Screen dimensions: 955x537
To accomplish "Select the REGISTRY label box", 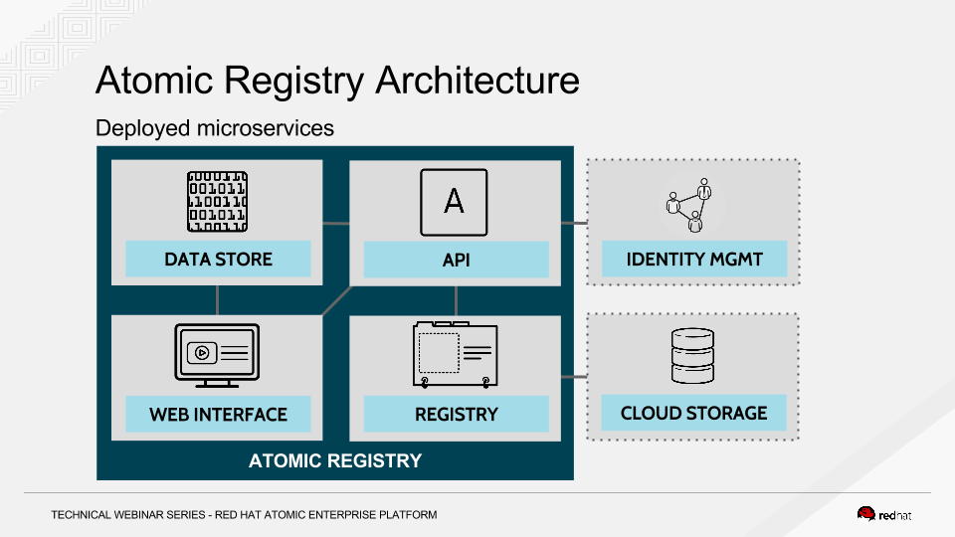I will click(456, 414).
